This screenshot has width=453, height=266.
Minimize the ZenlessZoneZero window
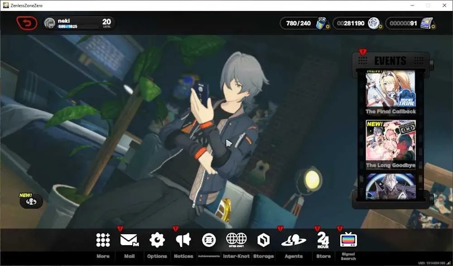coord(413,5)
